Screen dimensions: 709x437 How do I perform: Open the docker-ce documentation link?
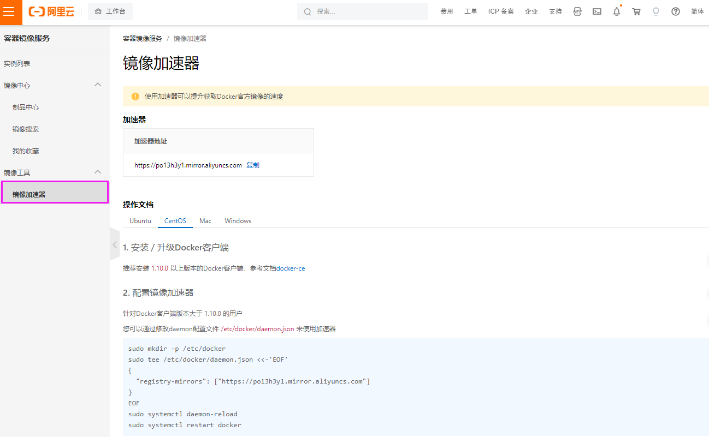291,268
